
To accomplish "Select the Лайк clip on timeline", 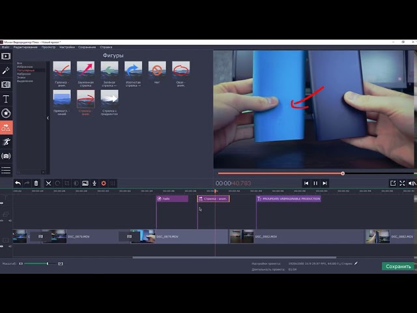I will [x=172, y=198].
